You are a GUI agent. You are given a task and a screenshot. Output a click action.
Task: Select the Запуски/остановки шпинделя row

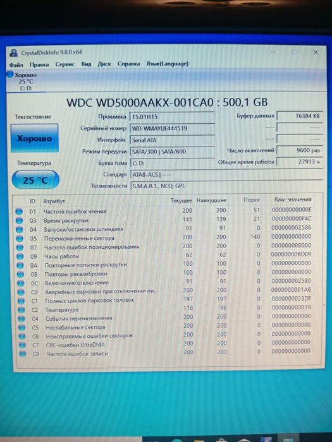(x=165, y=229)
